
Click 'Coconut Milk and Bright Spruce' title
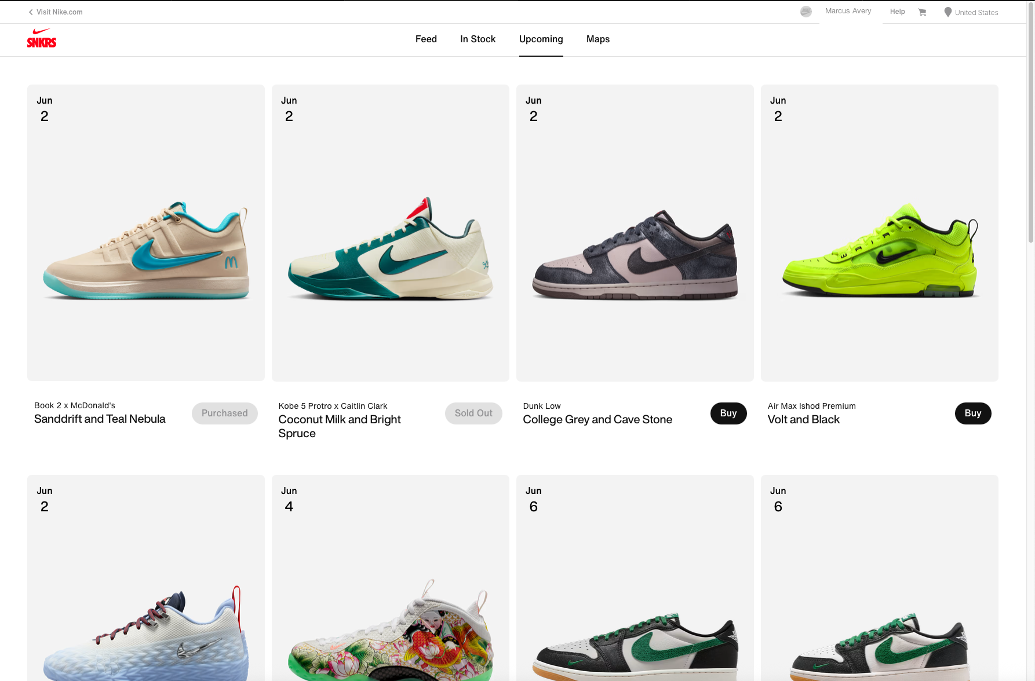click(x=340, y=427)
